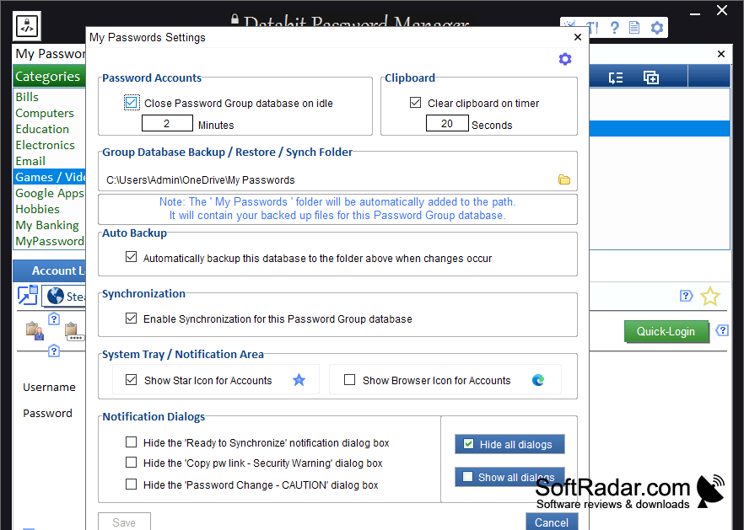Click the Show all dialogs button
The width and height of the screenshot is (744, 530).
click(509, 477)
